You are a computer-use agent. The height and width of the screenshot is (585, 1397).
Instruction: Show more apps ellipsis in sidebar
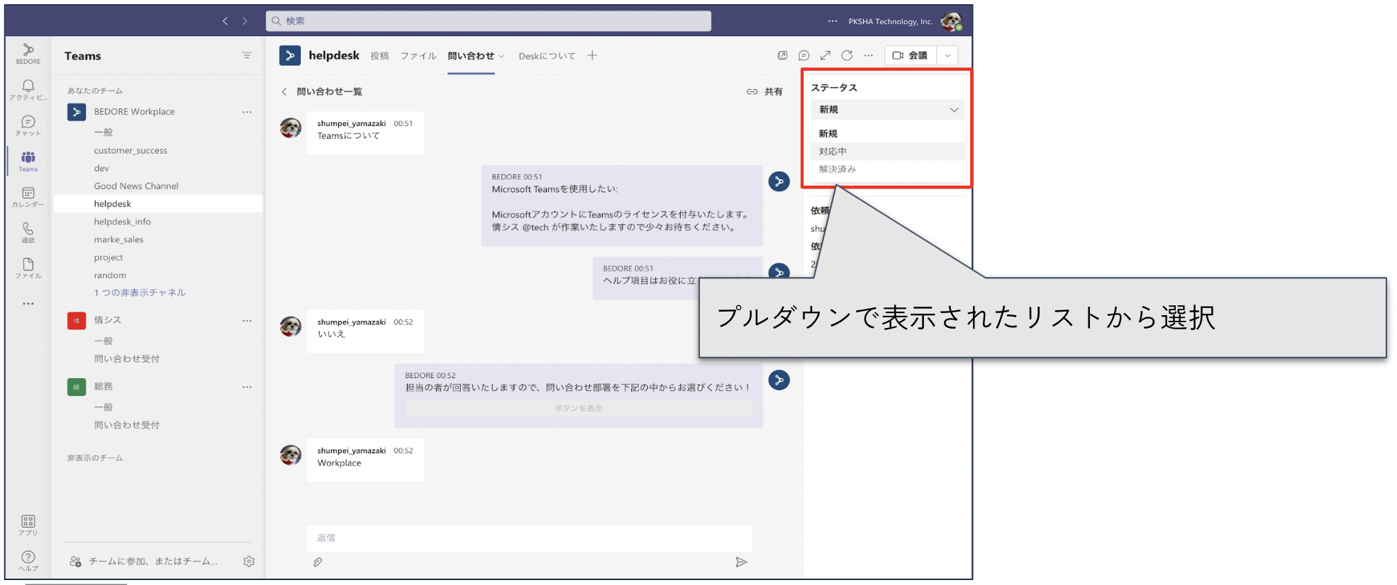pyautogui.click(x=28, y=303)
